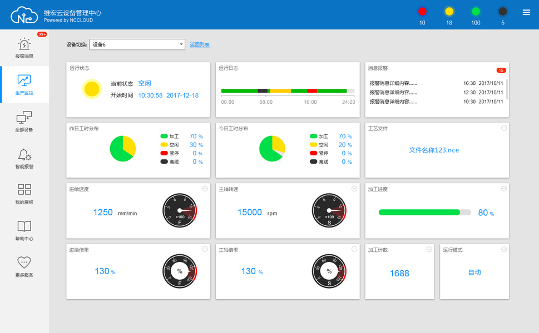Open the hamburger menu in header

[x=526, y=12]
